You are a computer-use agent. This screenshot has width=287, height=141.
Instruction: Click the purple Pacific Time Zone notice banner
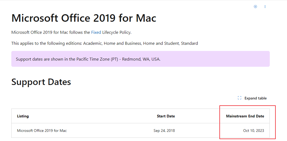tap(140, 59)
